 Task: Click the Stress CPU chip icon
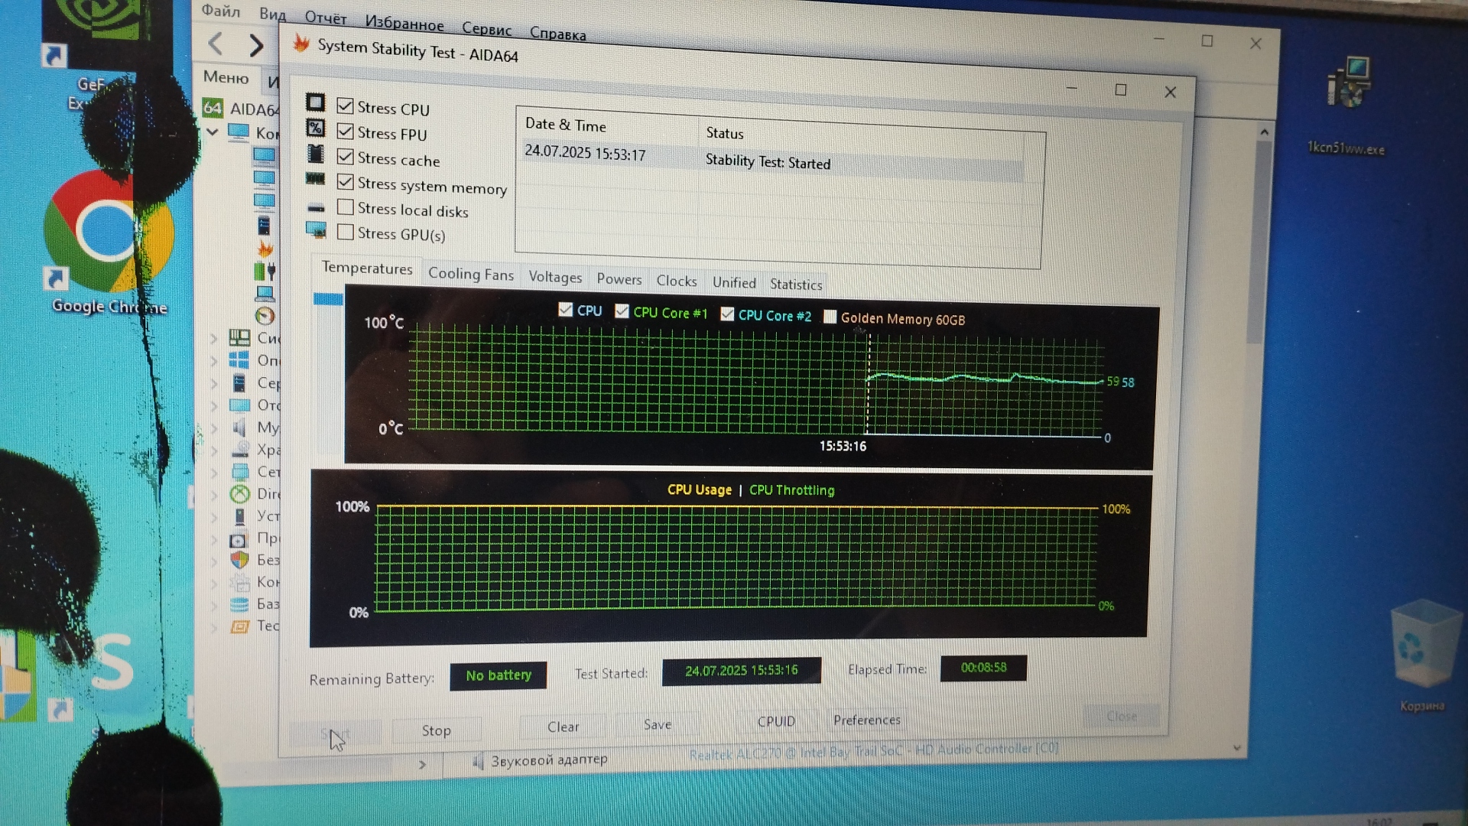pos(315,102)
